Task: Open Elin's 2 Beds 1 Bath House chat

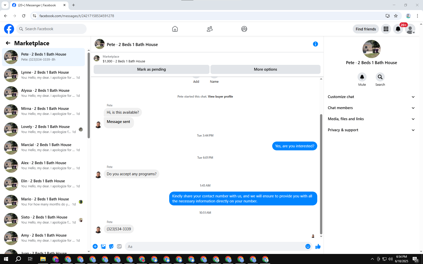Action: 44,184
